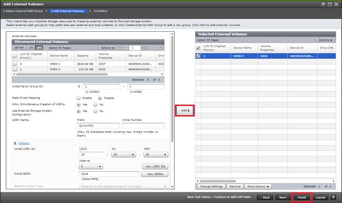Screen dimensions: 342x203
Task: Open Base Emulation Type dropdown
Action: coord(123,187)
